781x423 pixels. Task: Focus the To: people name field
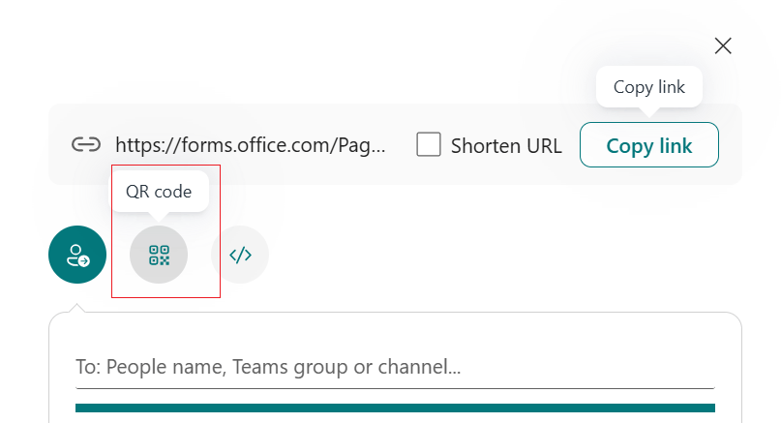395,367
